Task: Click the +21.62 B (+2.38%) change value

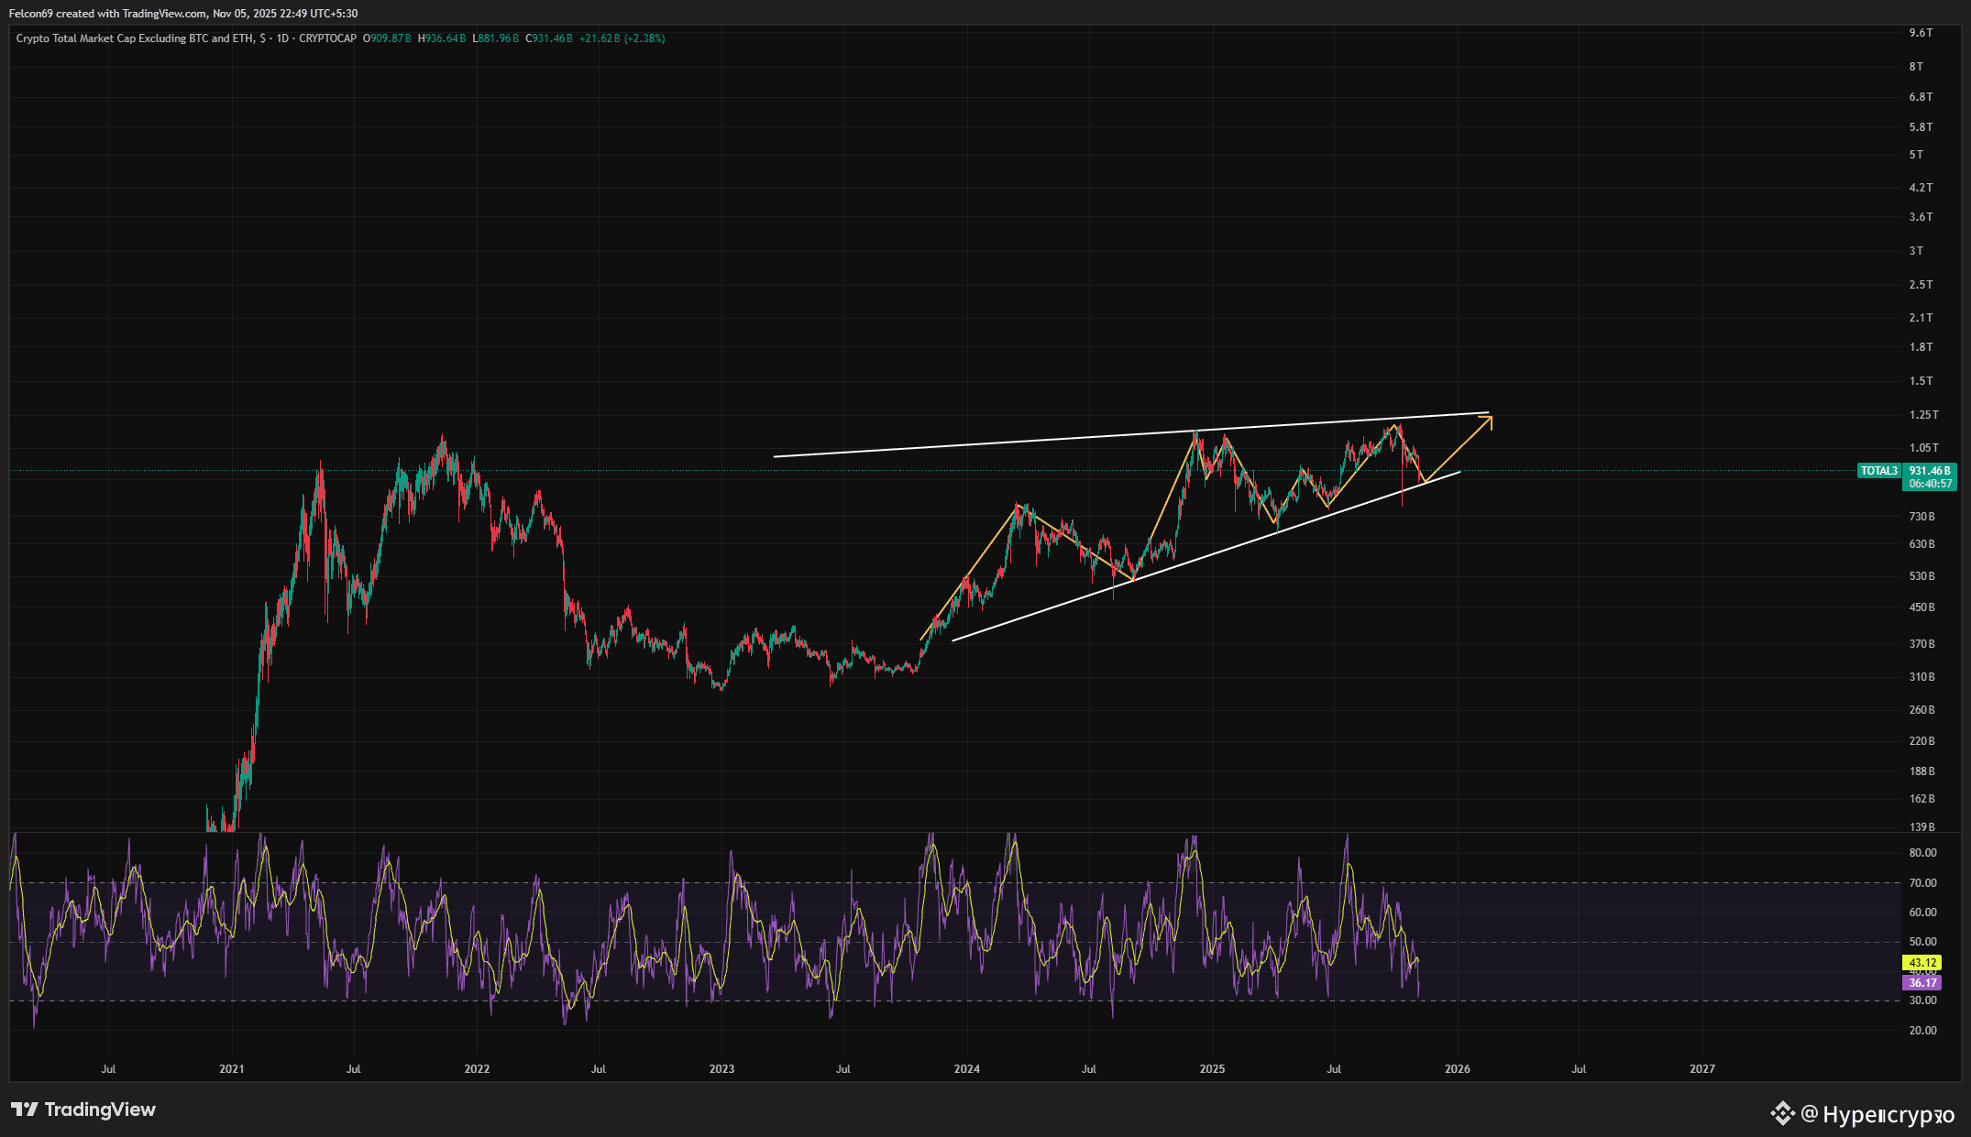Action: [622, 38]
